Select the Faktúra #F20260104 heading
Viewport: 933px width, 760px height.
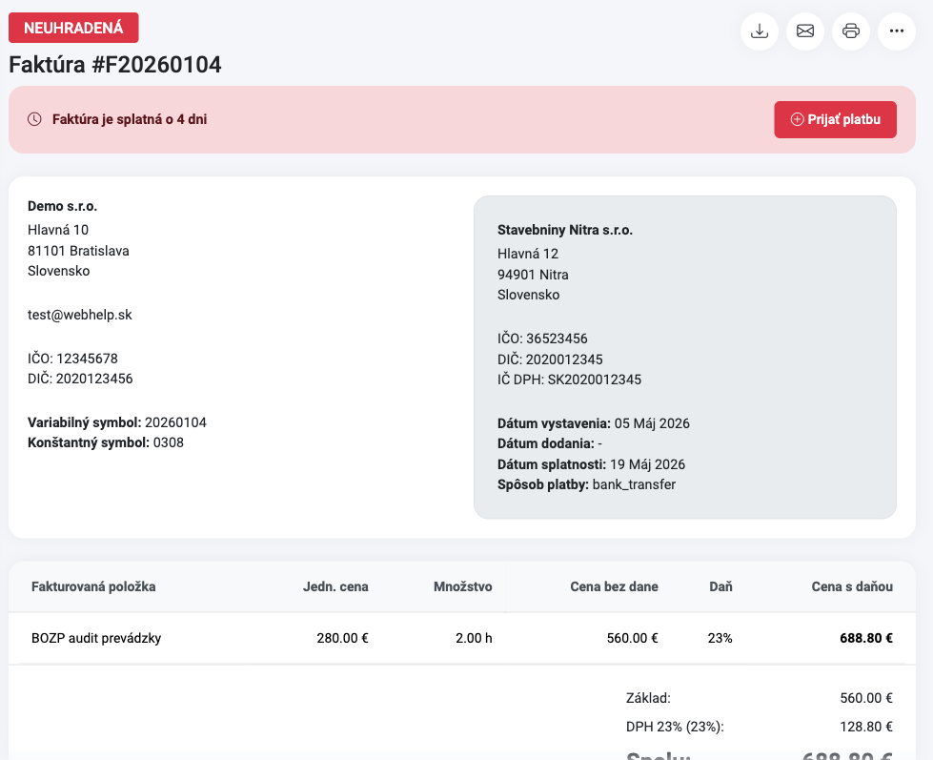115,64
